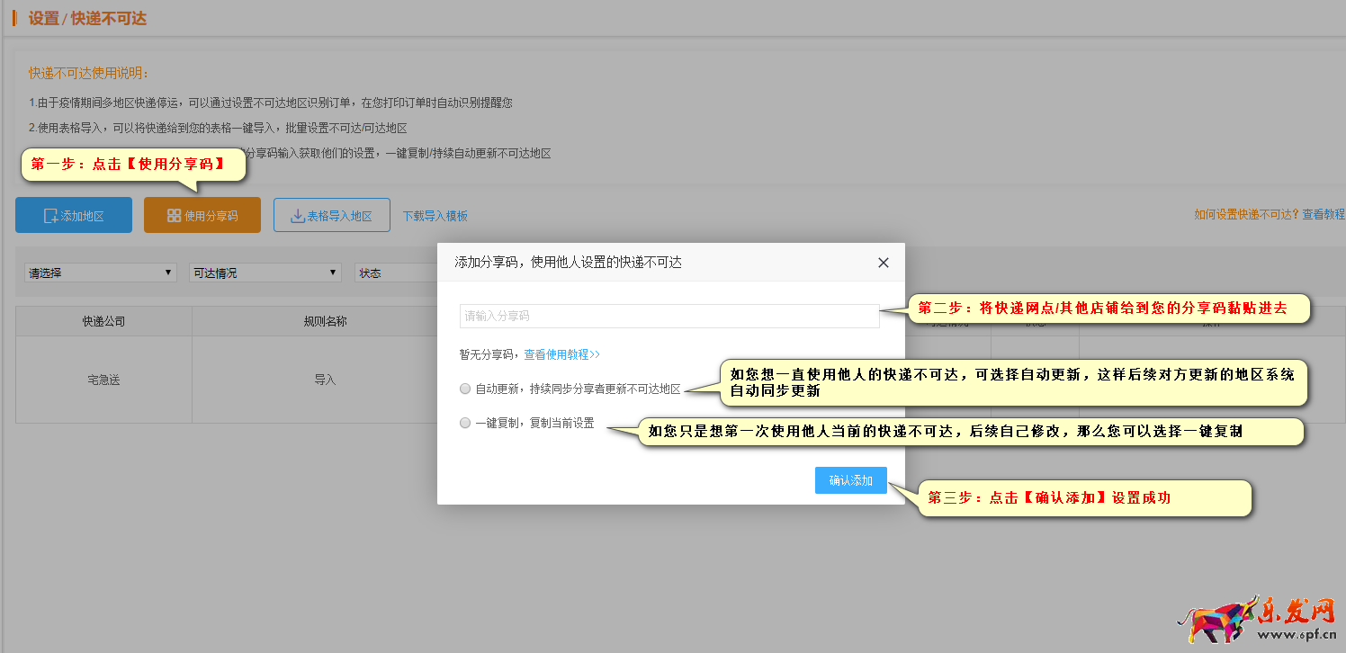The image size is (1346, 653).
Task: Open the 请选择 courier dropdown
Action: (x=101, y=273)
